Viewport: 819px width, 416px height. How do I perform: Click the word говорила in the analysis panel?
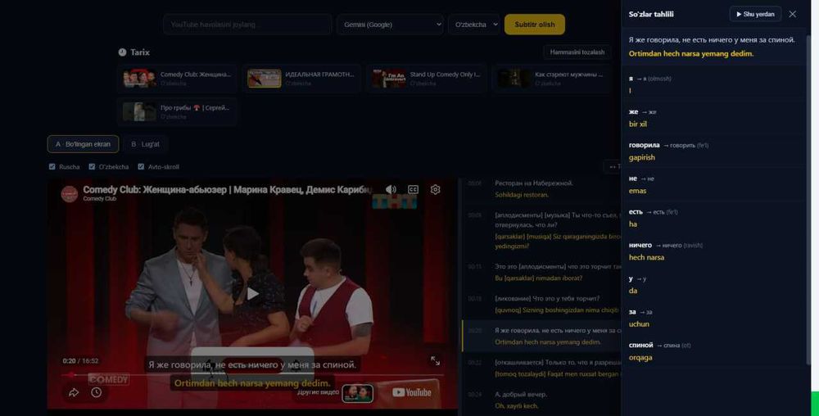(x=644, y=145)
